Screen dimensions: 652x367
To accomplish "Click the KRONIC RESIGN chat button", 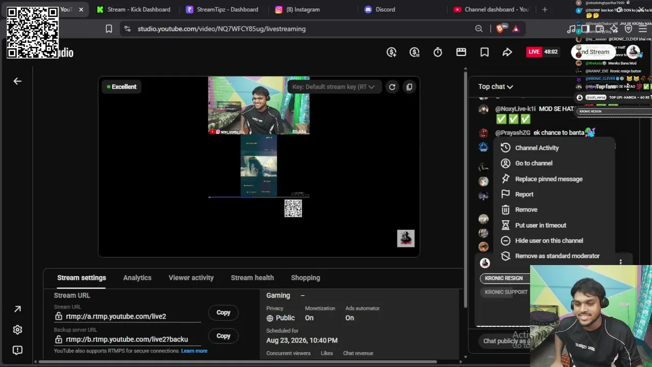I will coord(504,278).
